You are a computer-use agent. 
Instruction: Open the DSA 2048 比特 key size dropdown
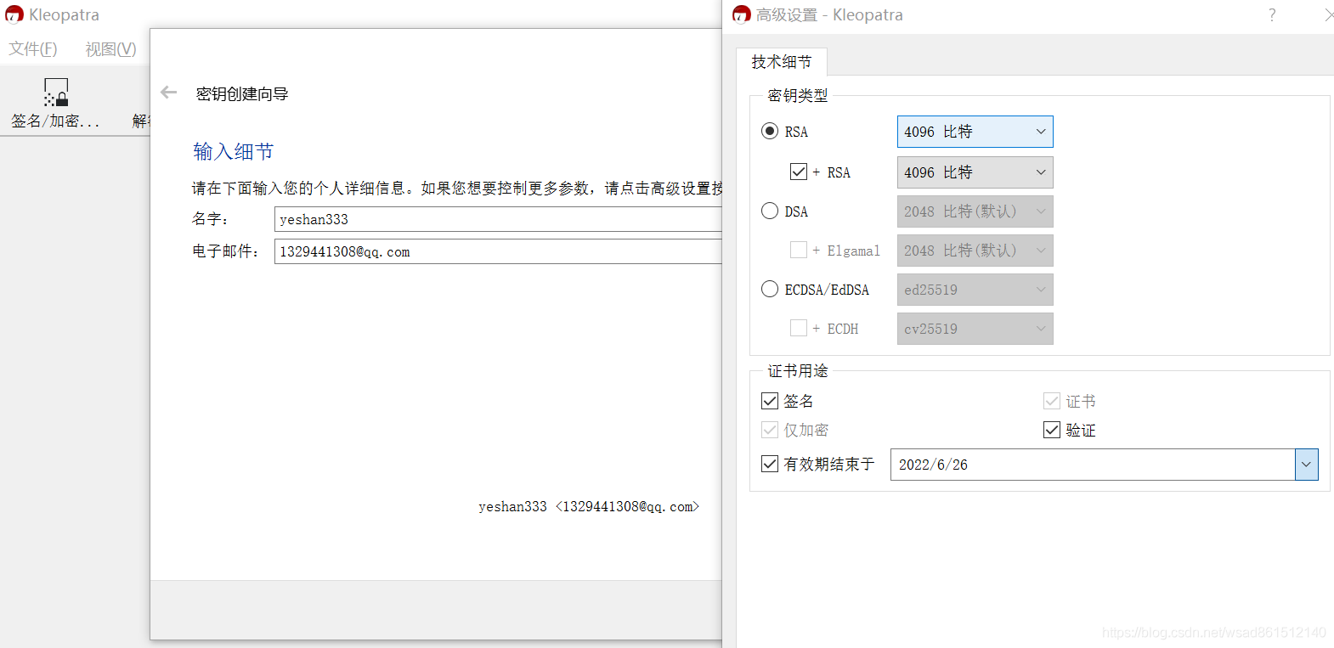tap(975, 211)
